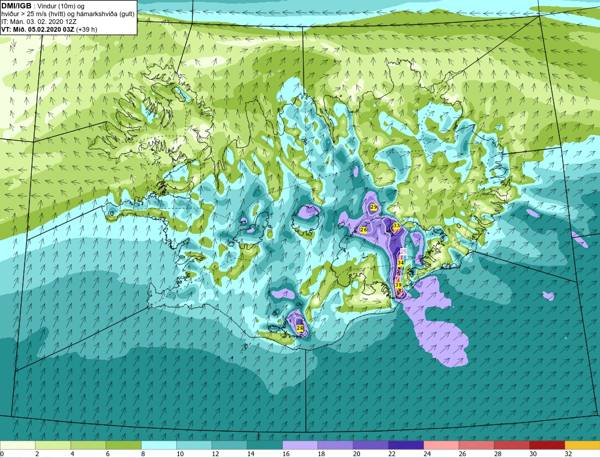Screen dimensions: 600x458
Task: Click the yellow gust label 34
Action: (x=401, y=263)
